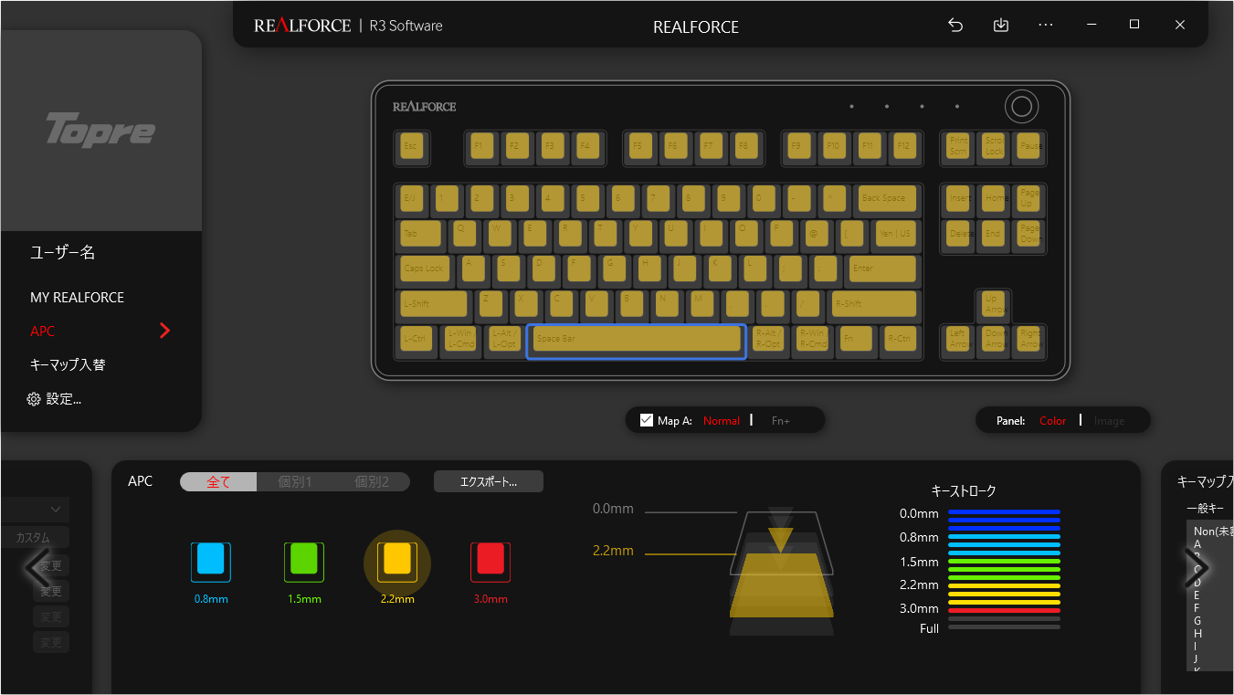This screenshot has width=1234, height=695.
Task: Select the L-Ctrl key
Action: point(416,339)
